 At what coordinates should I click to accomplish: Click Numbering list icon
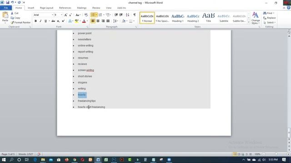100,15
